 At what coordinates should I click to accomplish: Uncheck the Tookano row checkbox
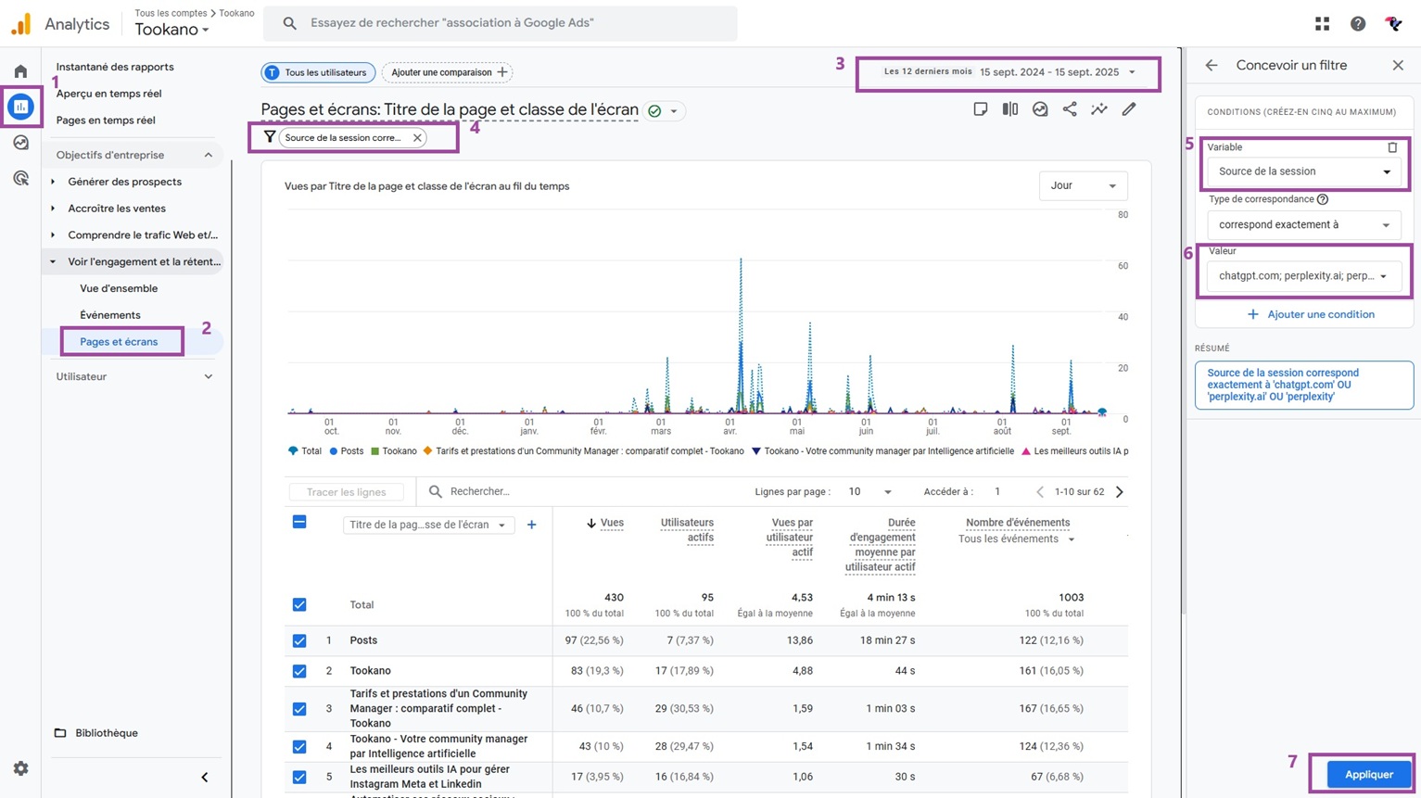pos(299,671)
